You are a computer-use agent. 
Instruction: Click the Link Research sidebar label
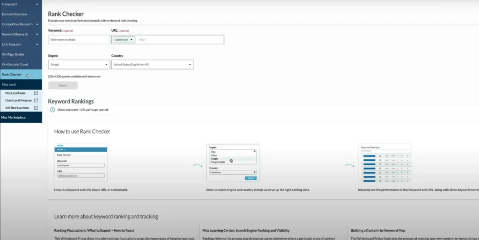point(12,44)
